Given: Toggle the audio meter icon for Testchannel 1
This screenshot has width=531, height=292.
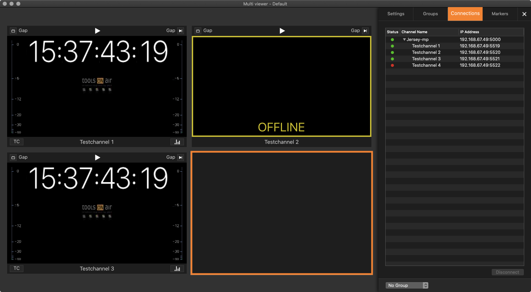Looking at the screenshot, I should (177, 142).
